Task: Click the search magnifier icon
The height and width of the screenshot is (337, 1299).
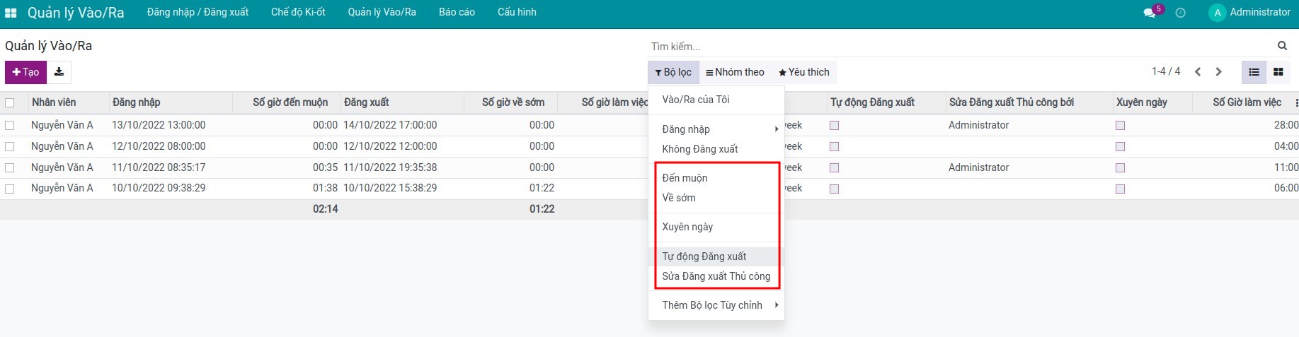Action: pyautogui.click(x=1282, y=46)
